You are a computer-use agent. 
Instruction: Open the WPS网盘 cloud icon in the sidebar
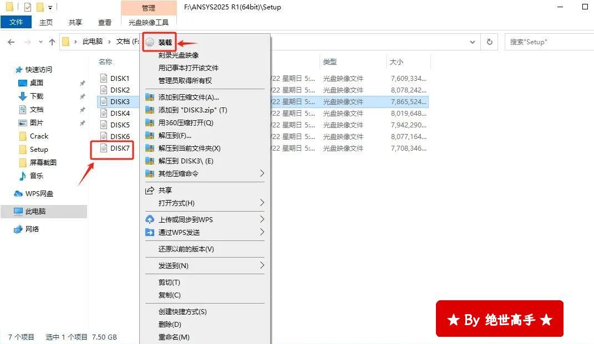18,194
